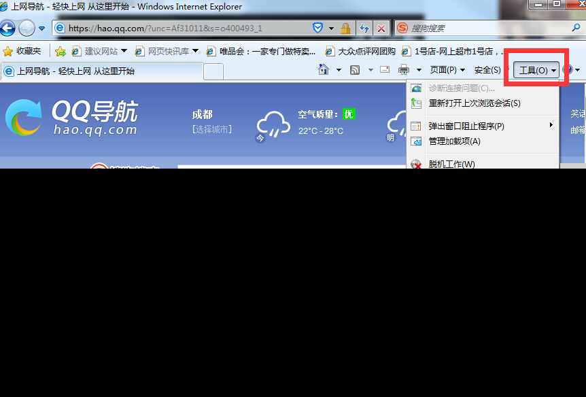Open the 安全(S) safety menu
This screenshot has width=586, height=397.
point(487,70)
